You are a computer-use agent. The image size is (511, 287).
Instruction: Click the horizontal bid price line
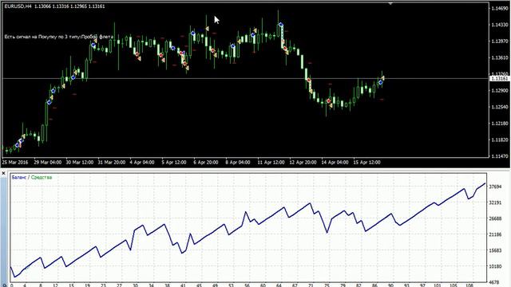(x=245, y=78)
